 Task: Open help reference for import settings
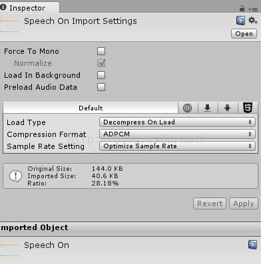[240, 21]
